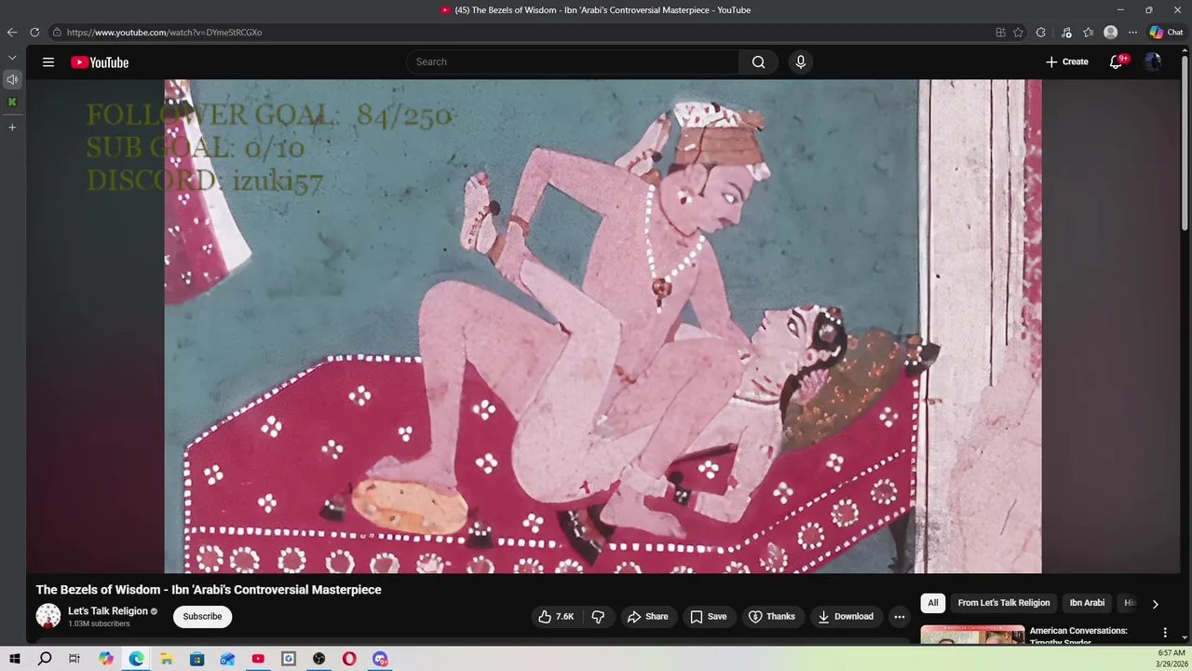The height and width of the screenshot is (671, 1192).
Task: Reload the page with refresh icon
Action: click(34, 33)
